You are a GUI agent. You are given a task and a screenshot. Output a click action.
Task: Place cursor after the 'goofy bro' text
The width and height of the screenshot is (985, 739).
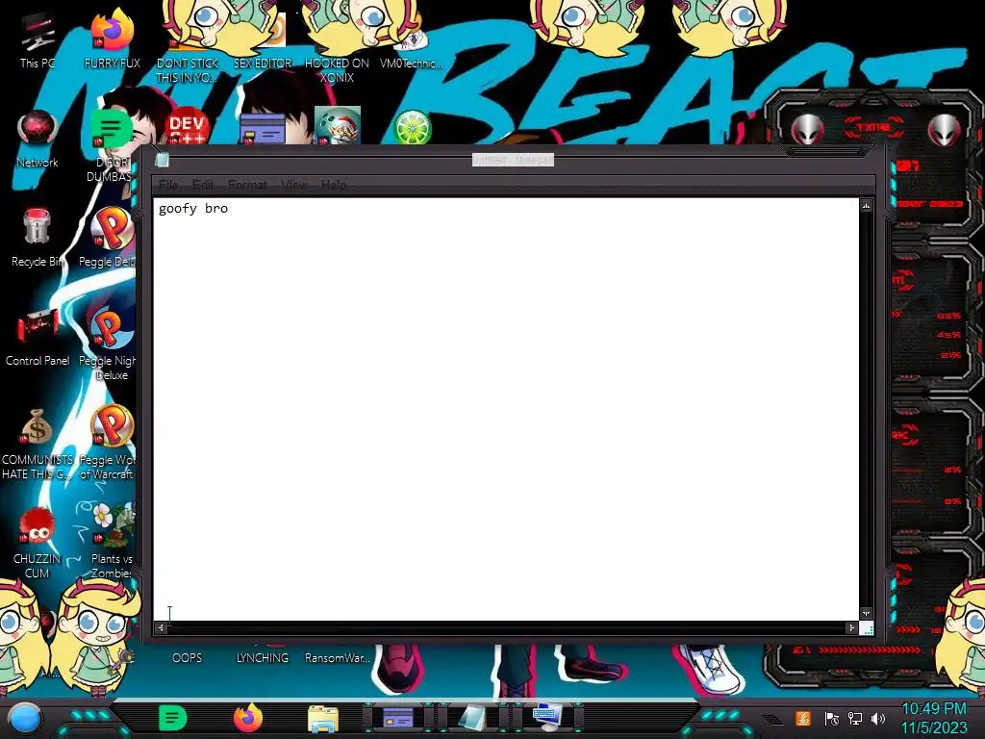(229, 209)
